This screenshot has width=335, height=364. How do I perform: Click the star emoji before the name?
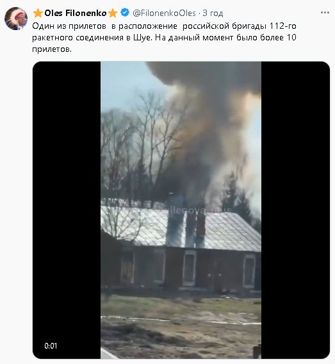tap(38, 13)
